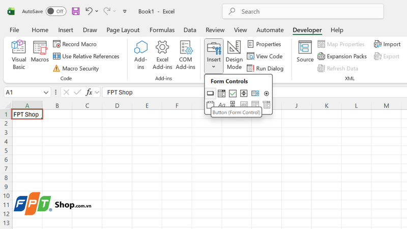Viewport: 407px width, 229px height.
Task: Open Customize Quick Access Toolbar menu
Action: [x=125, y=11]
